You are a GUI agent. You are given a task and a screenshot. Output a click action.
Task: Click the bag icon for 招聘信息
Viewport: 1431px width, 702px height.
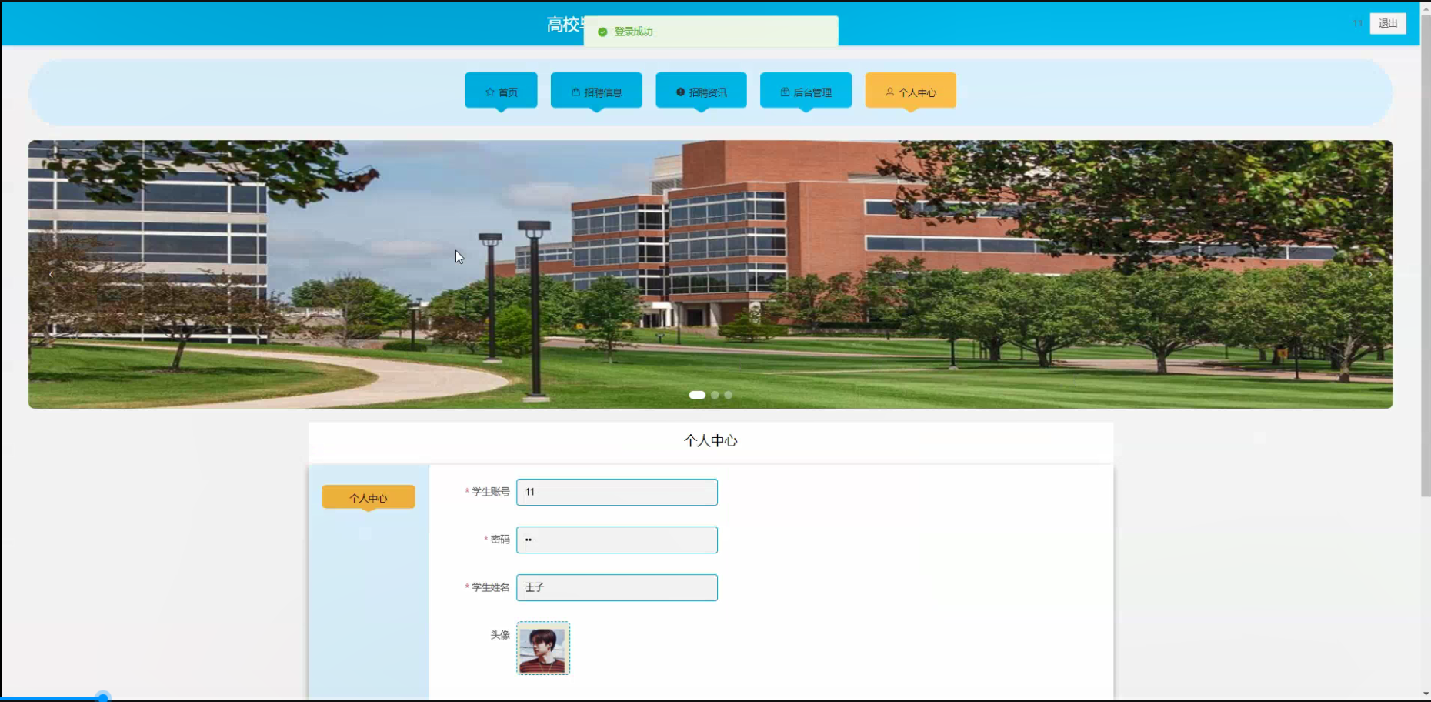(575, 92)
